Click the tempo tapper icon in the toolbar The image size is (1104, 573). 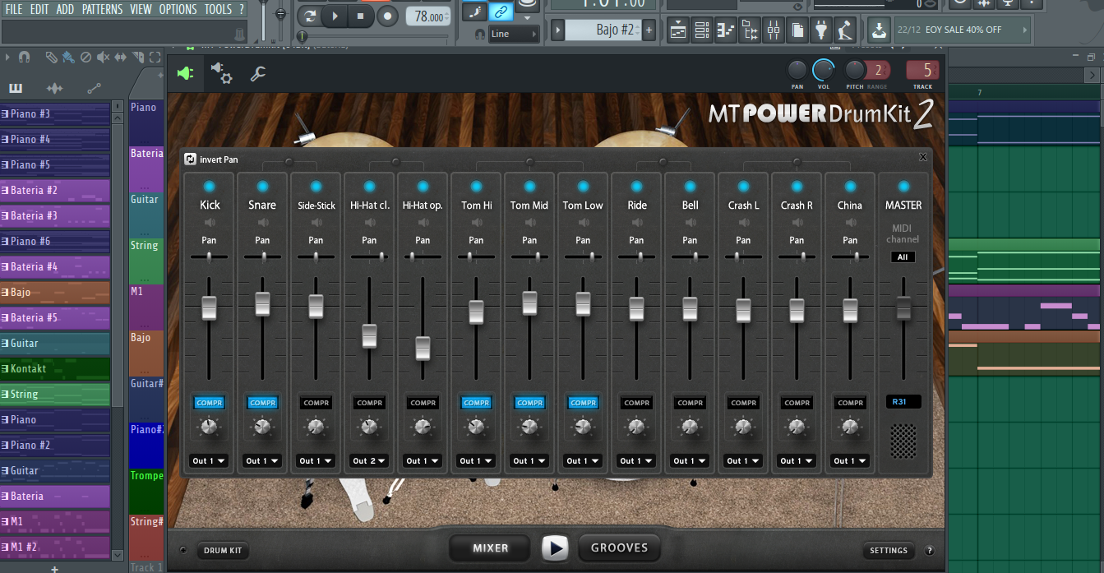tap(845, 31)
